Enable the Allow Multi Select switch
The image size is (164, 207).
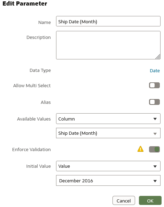click(154, 85)
